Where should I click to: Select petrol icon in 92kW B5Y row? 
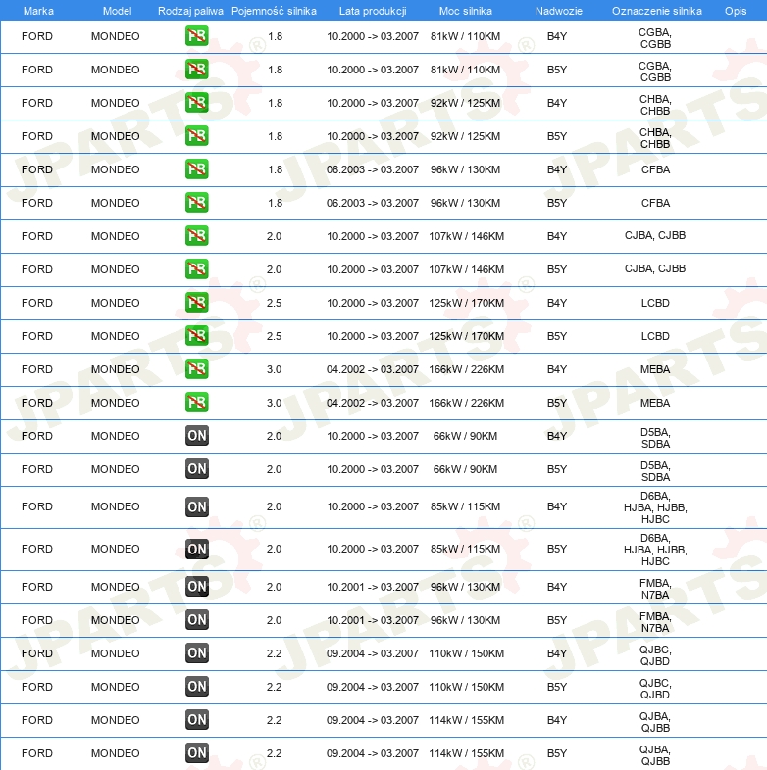197,136
